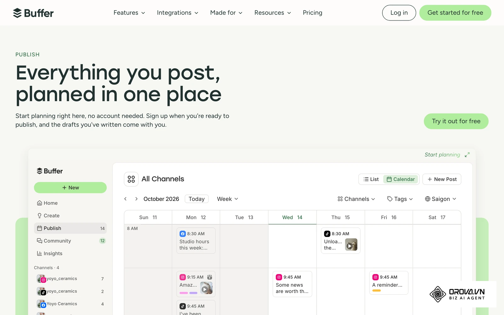Expand the Features menu
Image resolution: width=504 pixels, height=315 pixels.
(129, 13)
